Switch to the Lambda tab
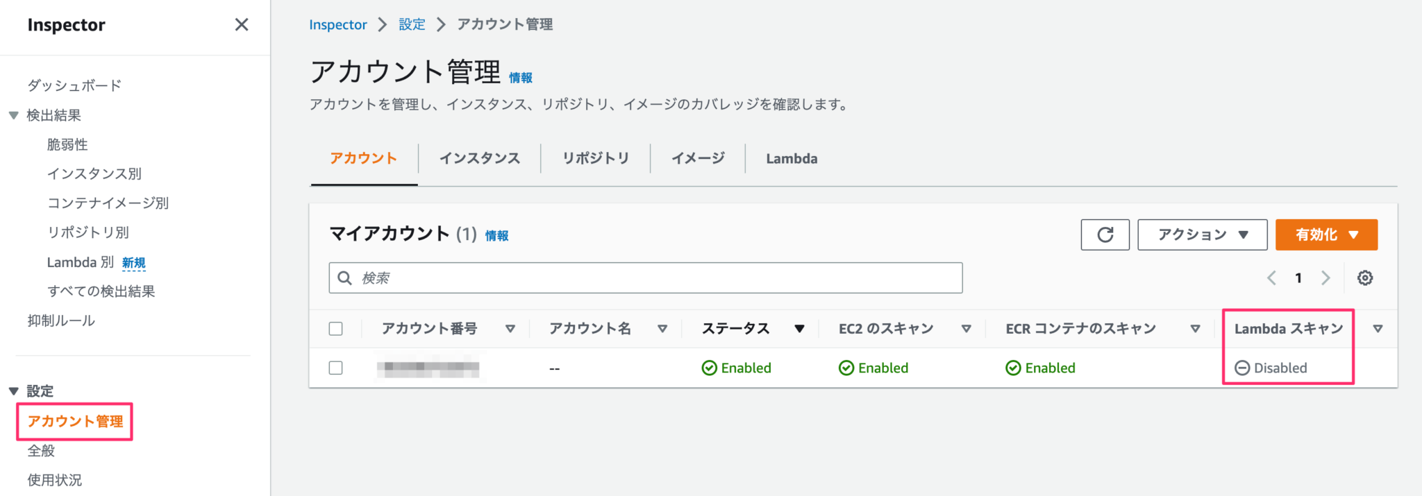 click(x=791, y=158)
